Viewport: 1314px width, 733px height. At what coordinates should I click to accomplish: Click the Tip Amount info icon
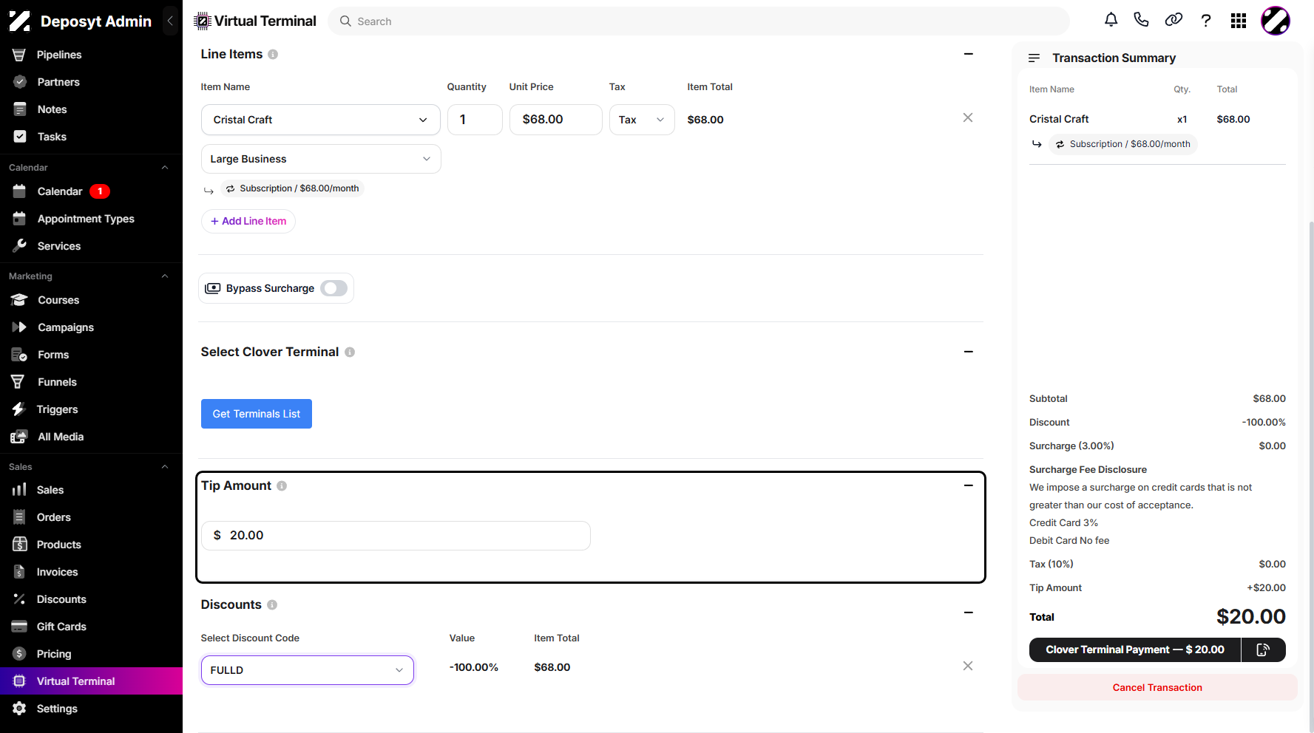coord(282,486)
